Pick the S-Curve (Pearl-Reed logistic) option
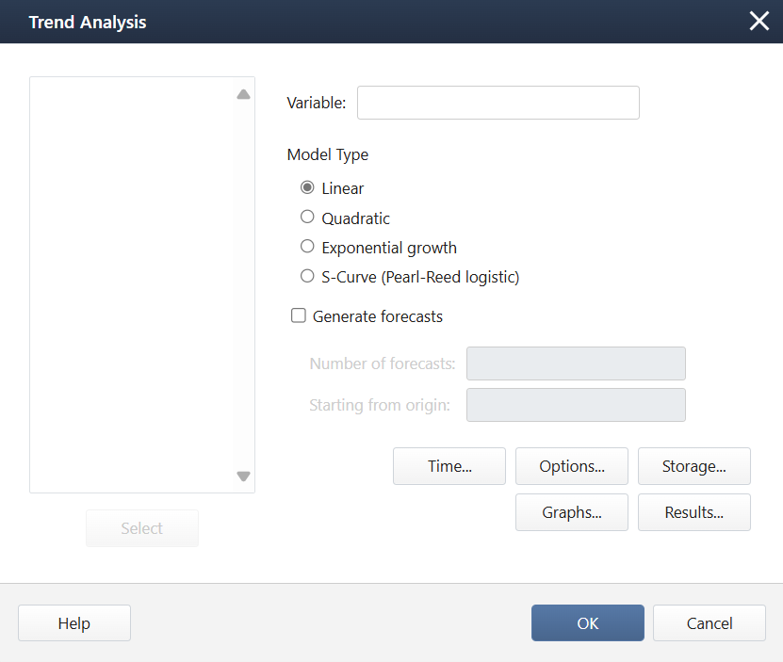Screen dimensions: 783x662 tap(307, 277)
